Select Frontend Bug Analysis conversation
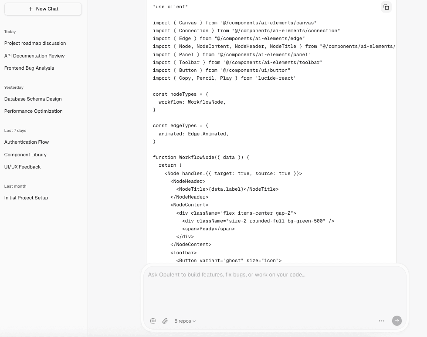The height and width of the screenshot is (337, 427). (29, 68)
